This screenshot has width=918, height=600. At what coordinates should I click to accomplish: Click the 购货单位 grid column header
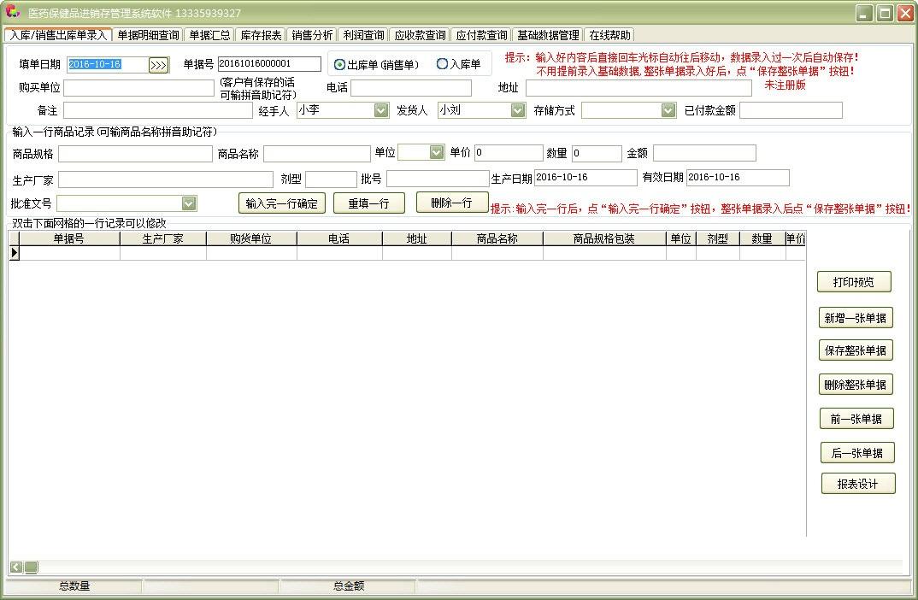click(251, 238)
